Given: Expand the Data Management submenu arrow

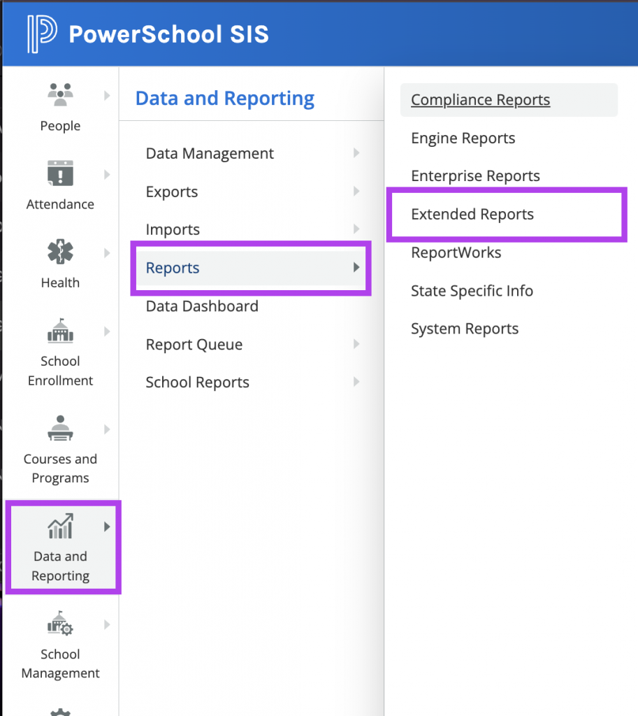Looking at the screenshot, I should (356, 153).
